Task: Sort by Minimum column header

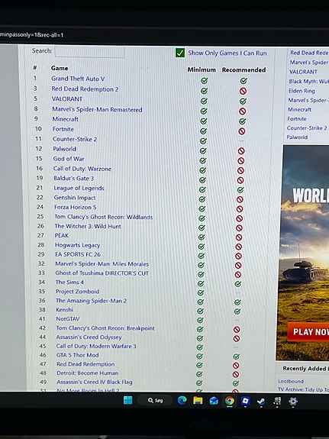Action: click(x=202, y=69)
